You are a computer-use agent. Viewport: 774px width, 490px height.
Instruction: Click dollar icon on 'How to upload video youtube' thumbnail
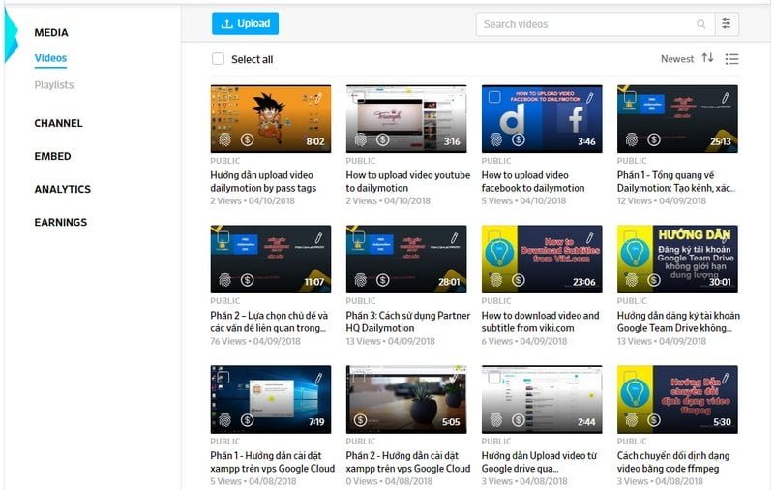(382, 139)
